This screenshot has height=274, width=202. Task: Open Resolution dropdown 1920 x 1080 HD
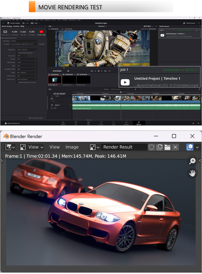(x=27, y=50)
